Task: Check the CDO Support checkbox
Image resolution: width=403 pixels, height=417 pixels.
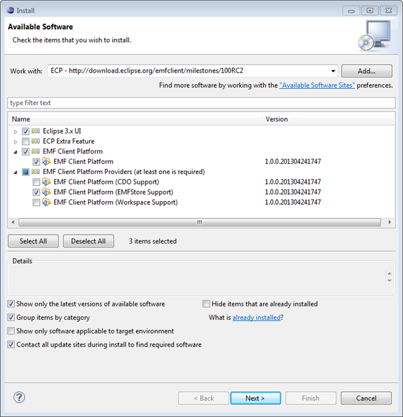Action: (x=36, y=182)
